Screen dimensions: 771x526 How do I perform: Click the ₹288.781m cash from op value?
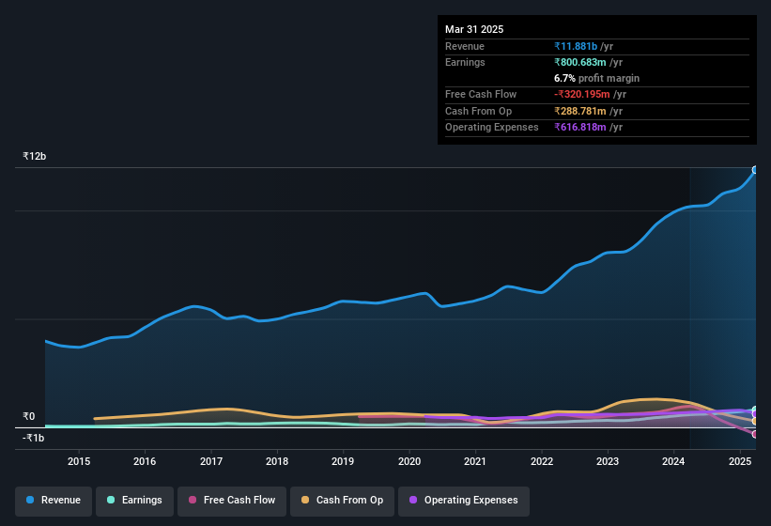(x=580, y=111)
